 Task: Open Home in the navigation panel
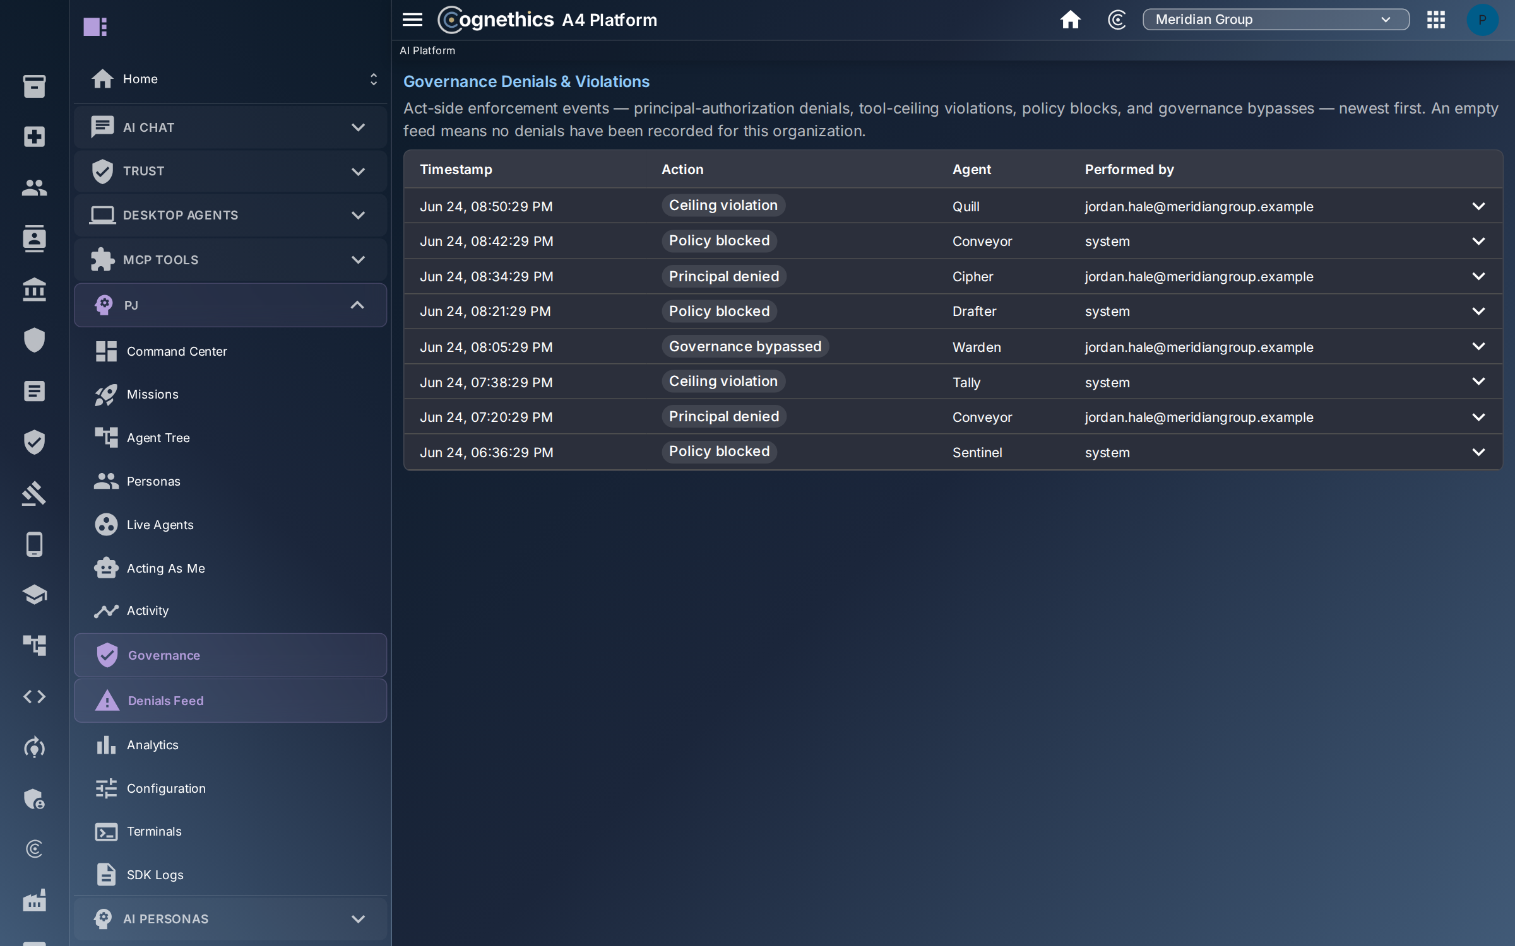tap(140, 79)
